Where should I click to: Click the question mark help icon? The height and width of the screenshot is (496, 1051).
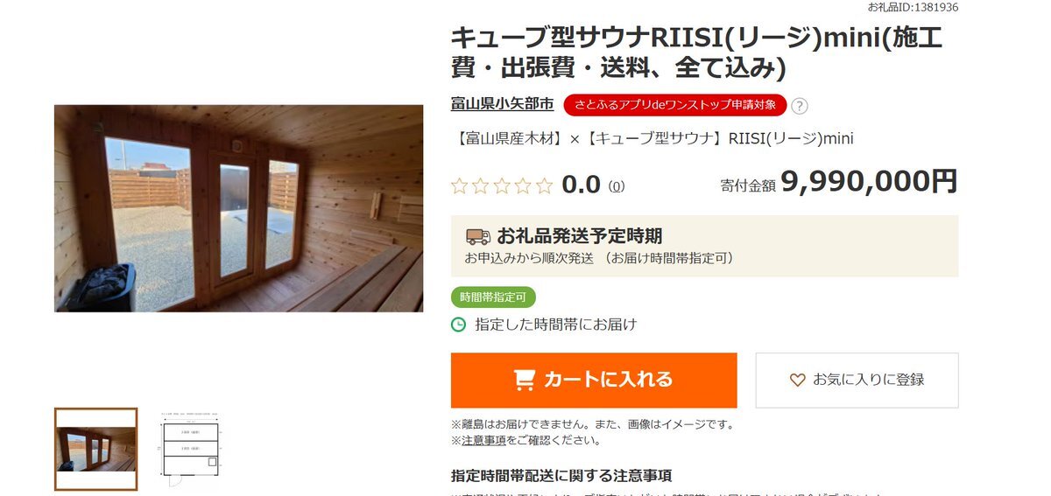tap(799, 106)
